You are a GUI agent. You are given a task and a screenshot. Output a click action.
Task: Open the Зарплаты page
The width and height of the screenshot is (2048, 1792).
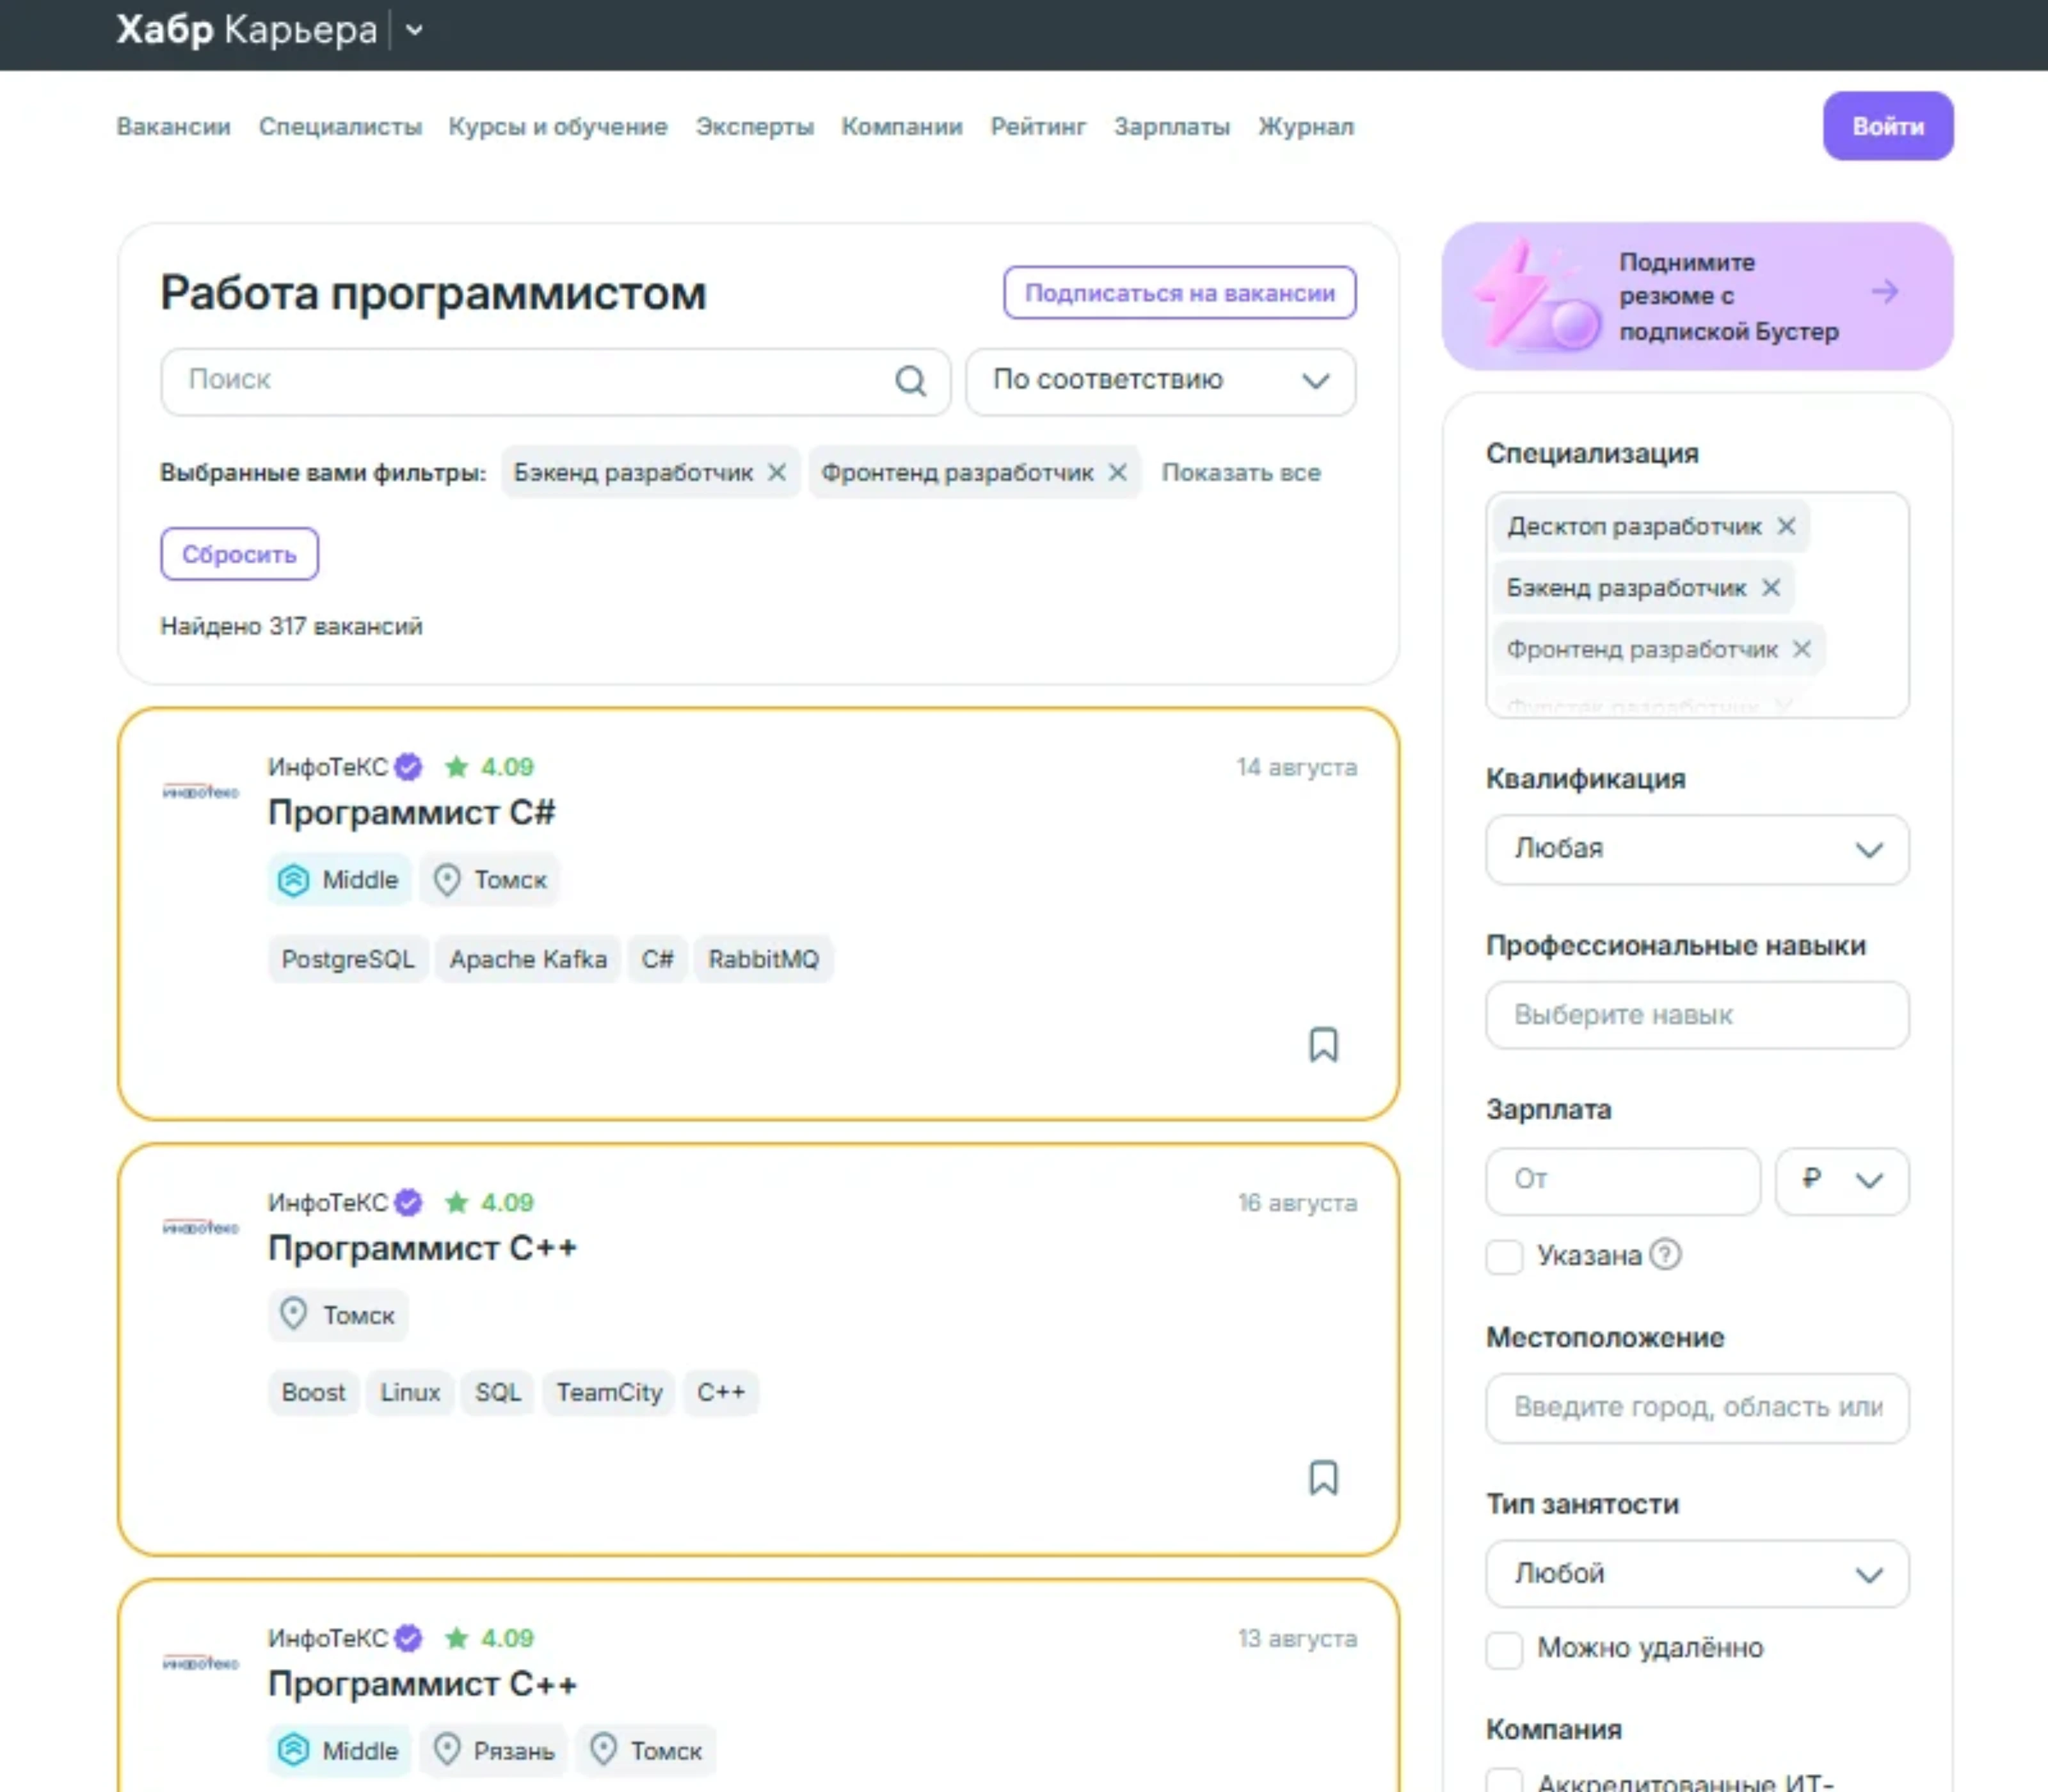[1172, 127]
